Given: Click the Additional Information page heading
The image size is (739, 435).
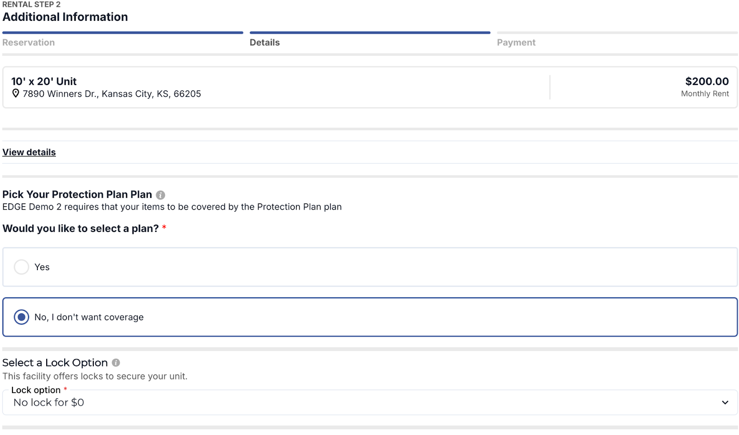Looking at the screenshot, I should [65, 17].
